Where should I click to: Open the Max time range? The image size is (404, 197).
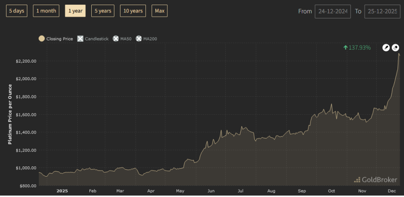pyautogui.click(x=159, y=11)
